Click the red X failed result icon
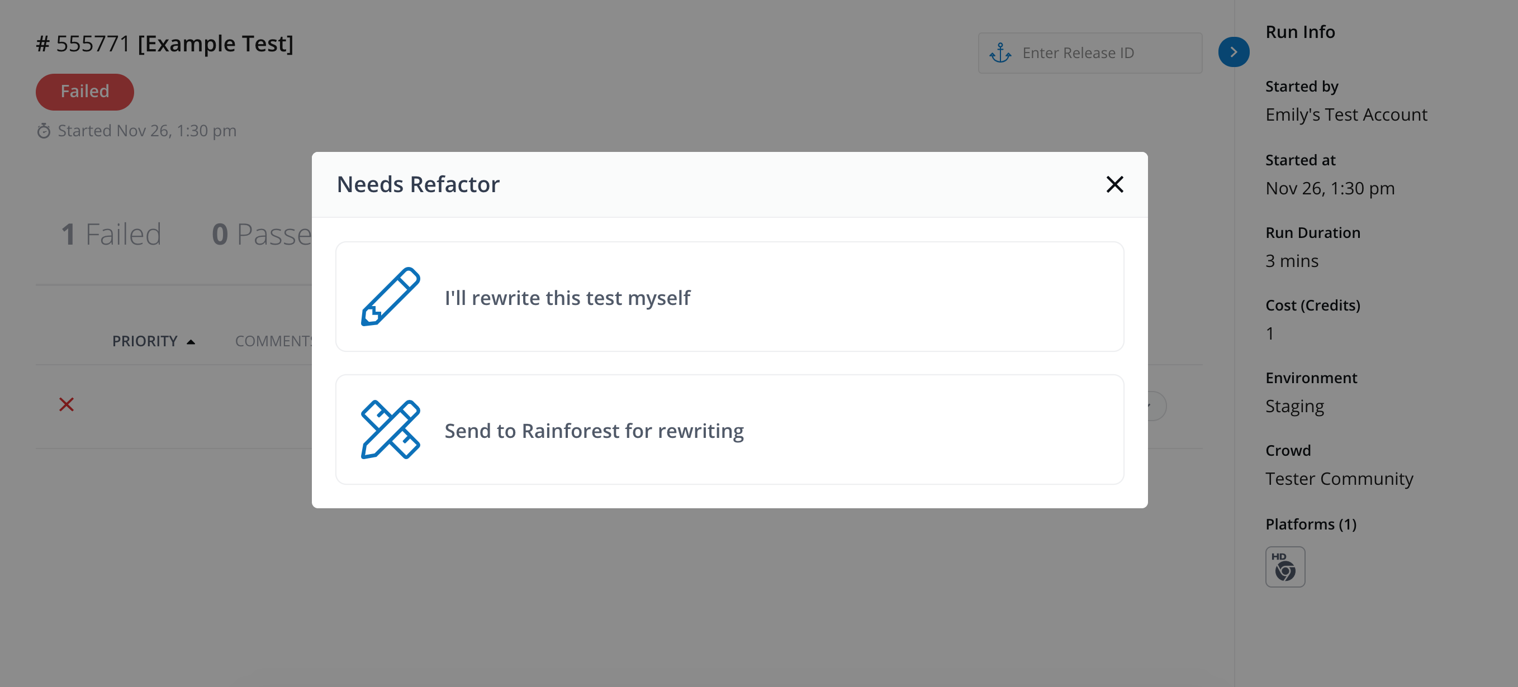The image size is (1518, 687). 66,404
